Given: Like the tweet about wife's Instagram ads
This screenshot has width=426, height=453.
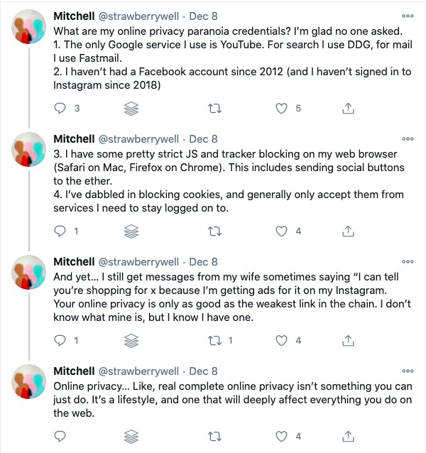Looking at the screenshot, I should [281, 341].
